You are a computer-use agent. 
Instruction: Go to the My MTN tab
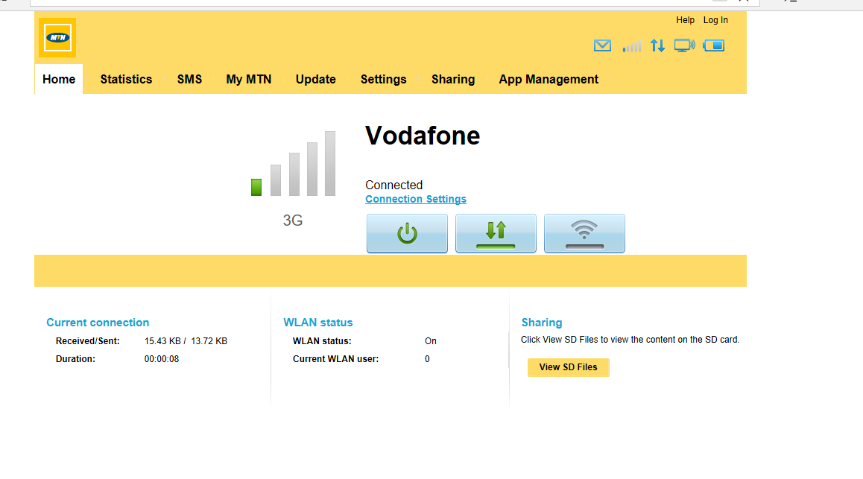click(249, 79)
